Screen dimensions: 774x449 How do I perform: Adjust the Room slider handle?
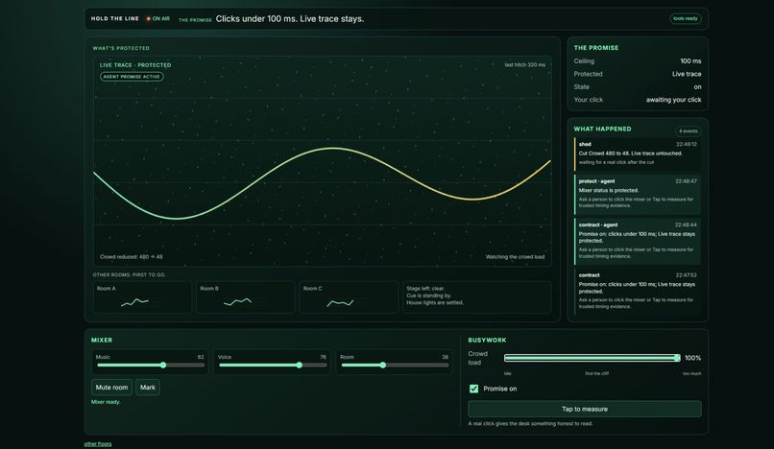382,366
